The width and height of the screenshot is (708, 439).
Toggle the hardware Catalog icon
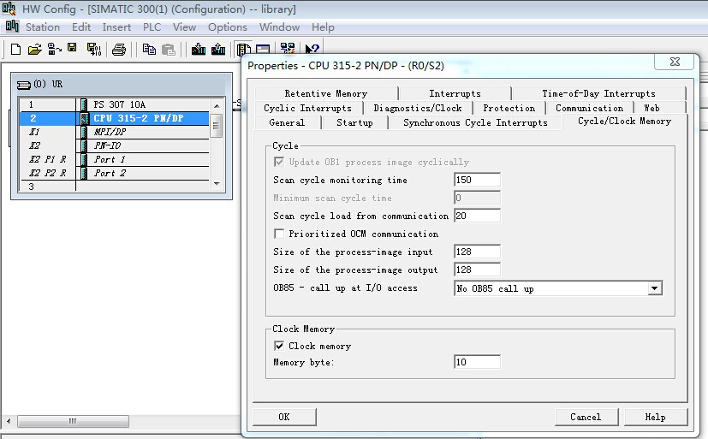click(243, 49)
